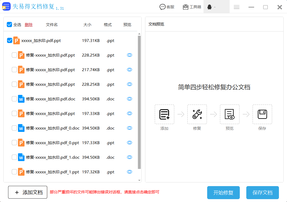Tick checkbox for the 197.33KB pdf.ppt file

[14, 114]
